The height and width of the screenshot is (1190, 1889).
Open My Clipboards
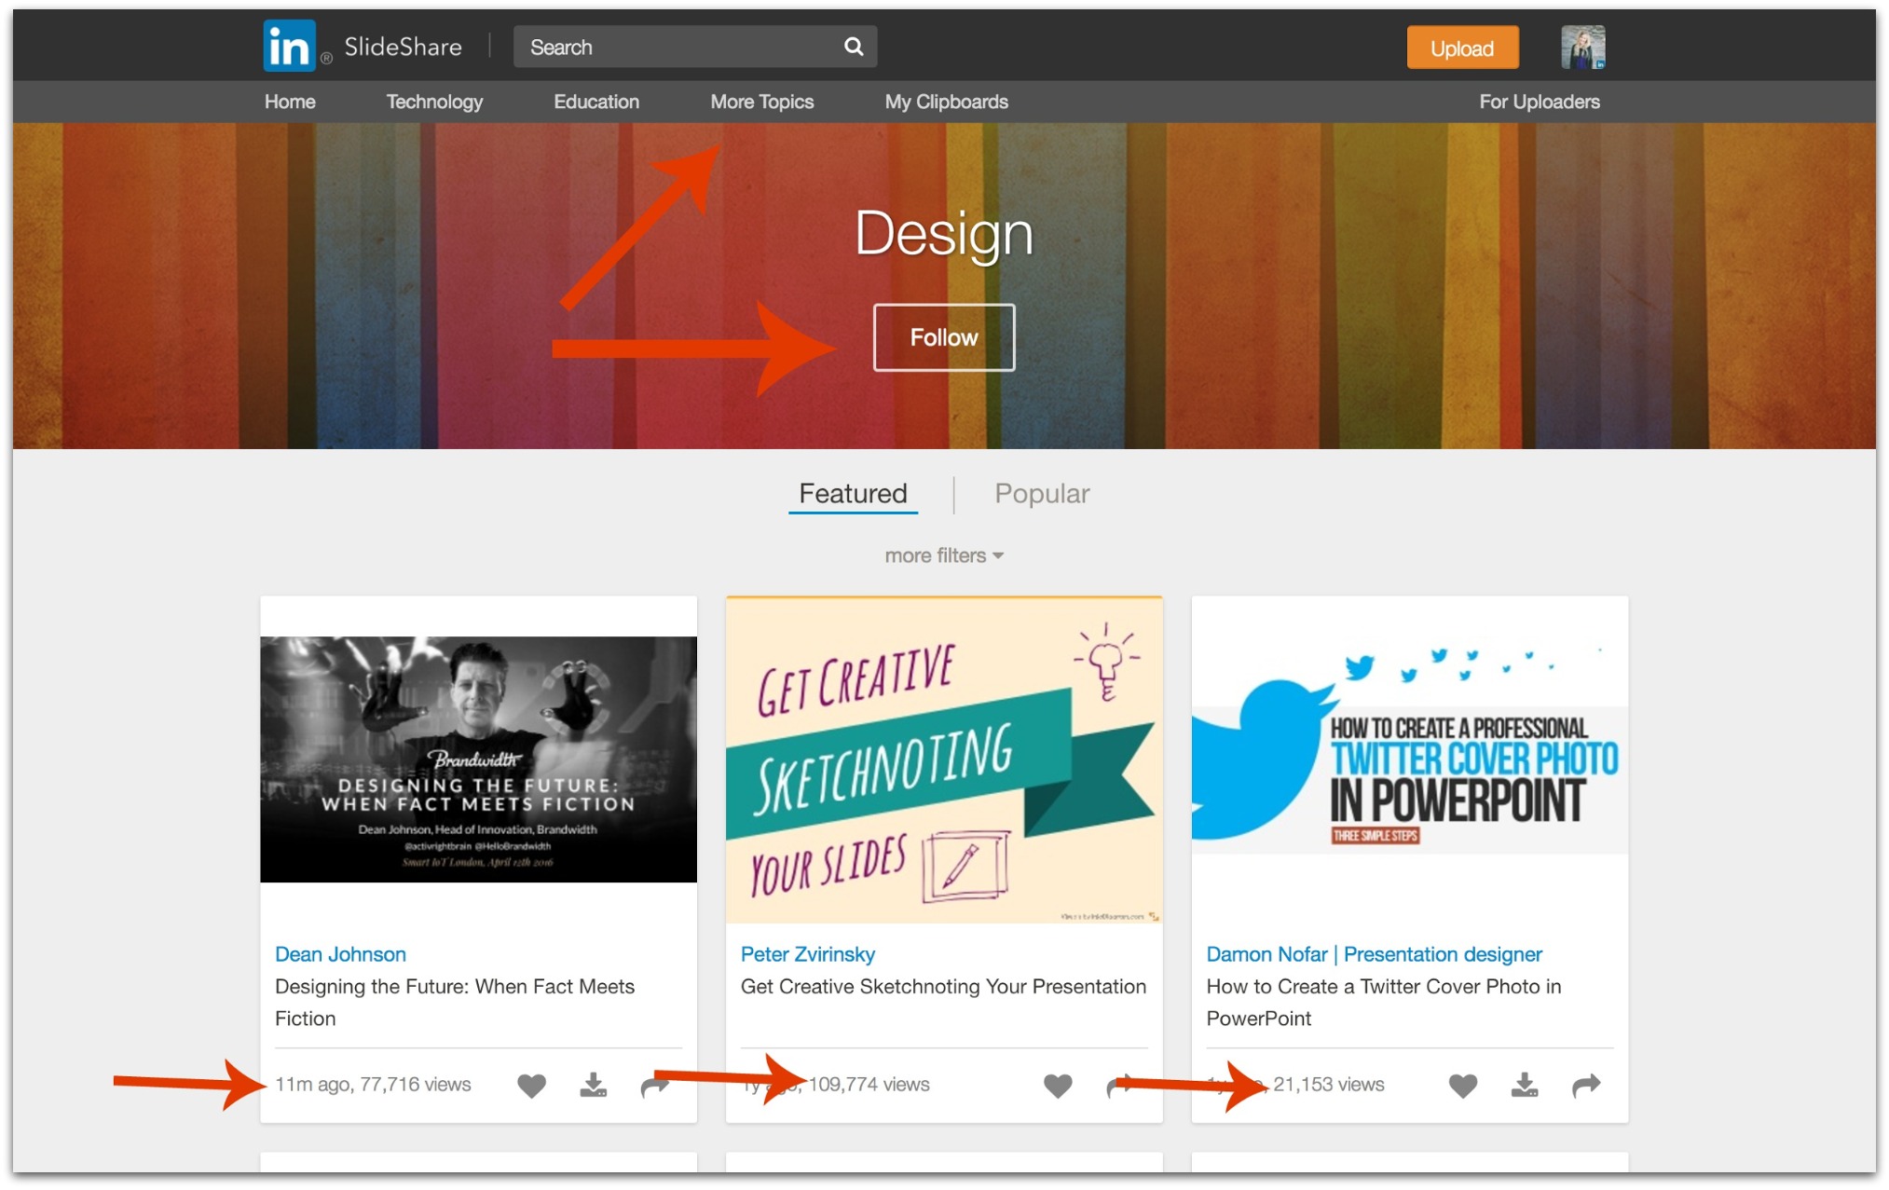click(x=946, y=102)
